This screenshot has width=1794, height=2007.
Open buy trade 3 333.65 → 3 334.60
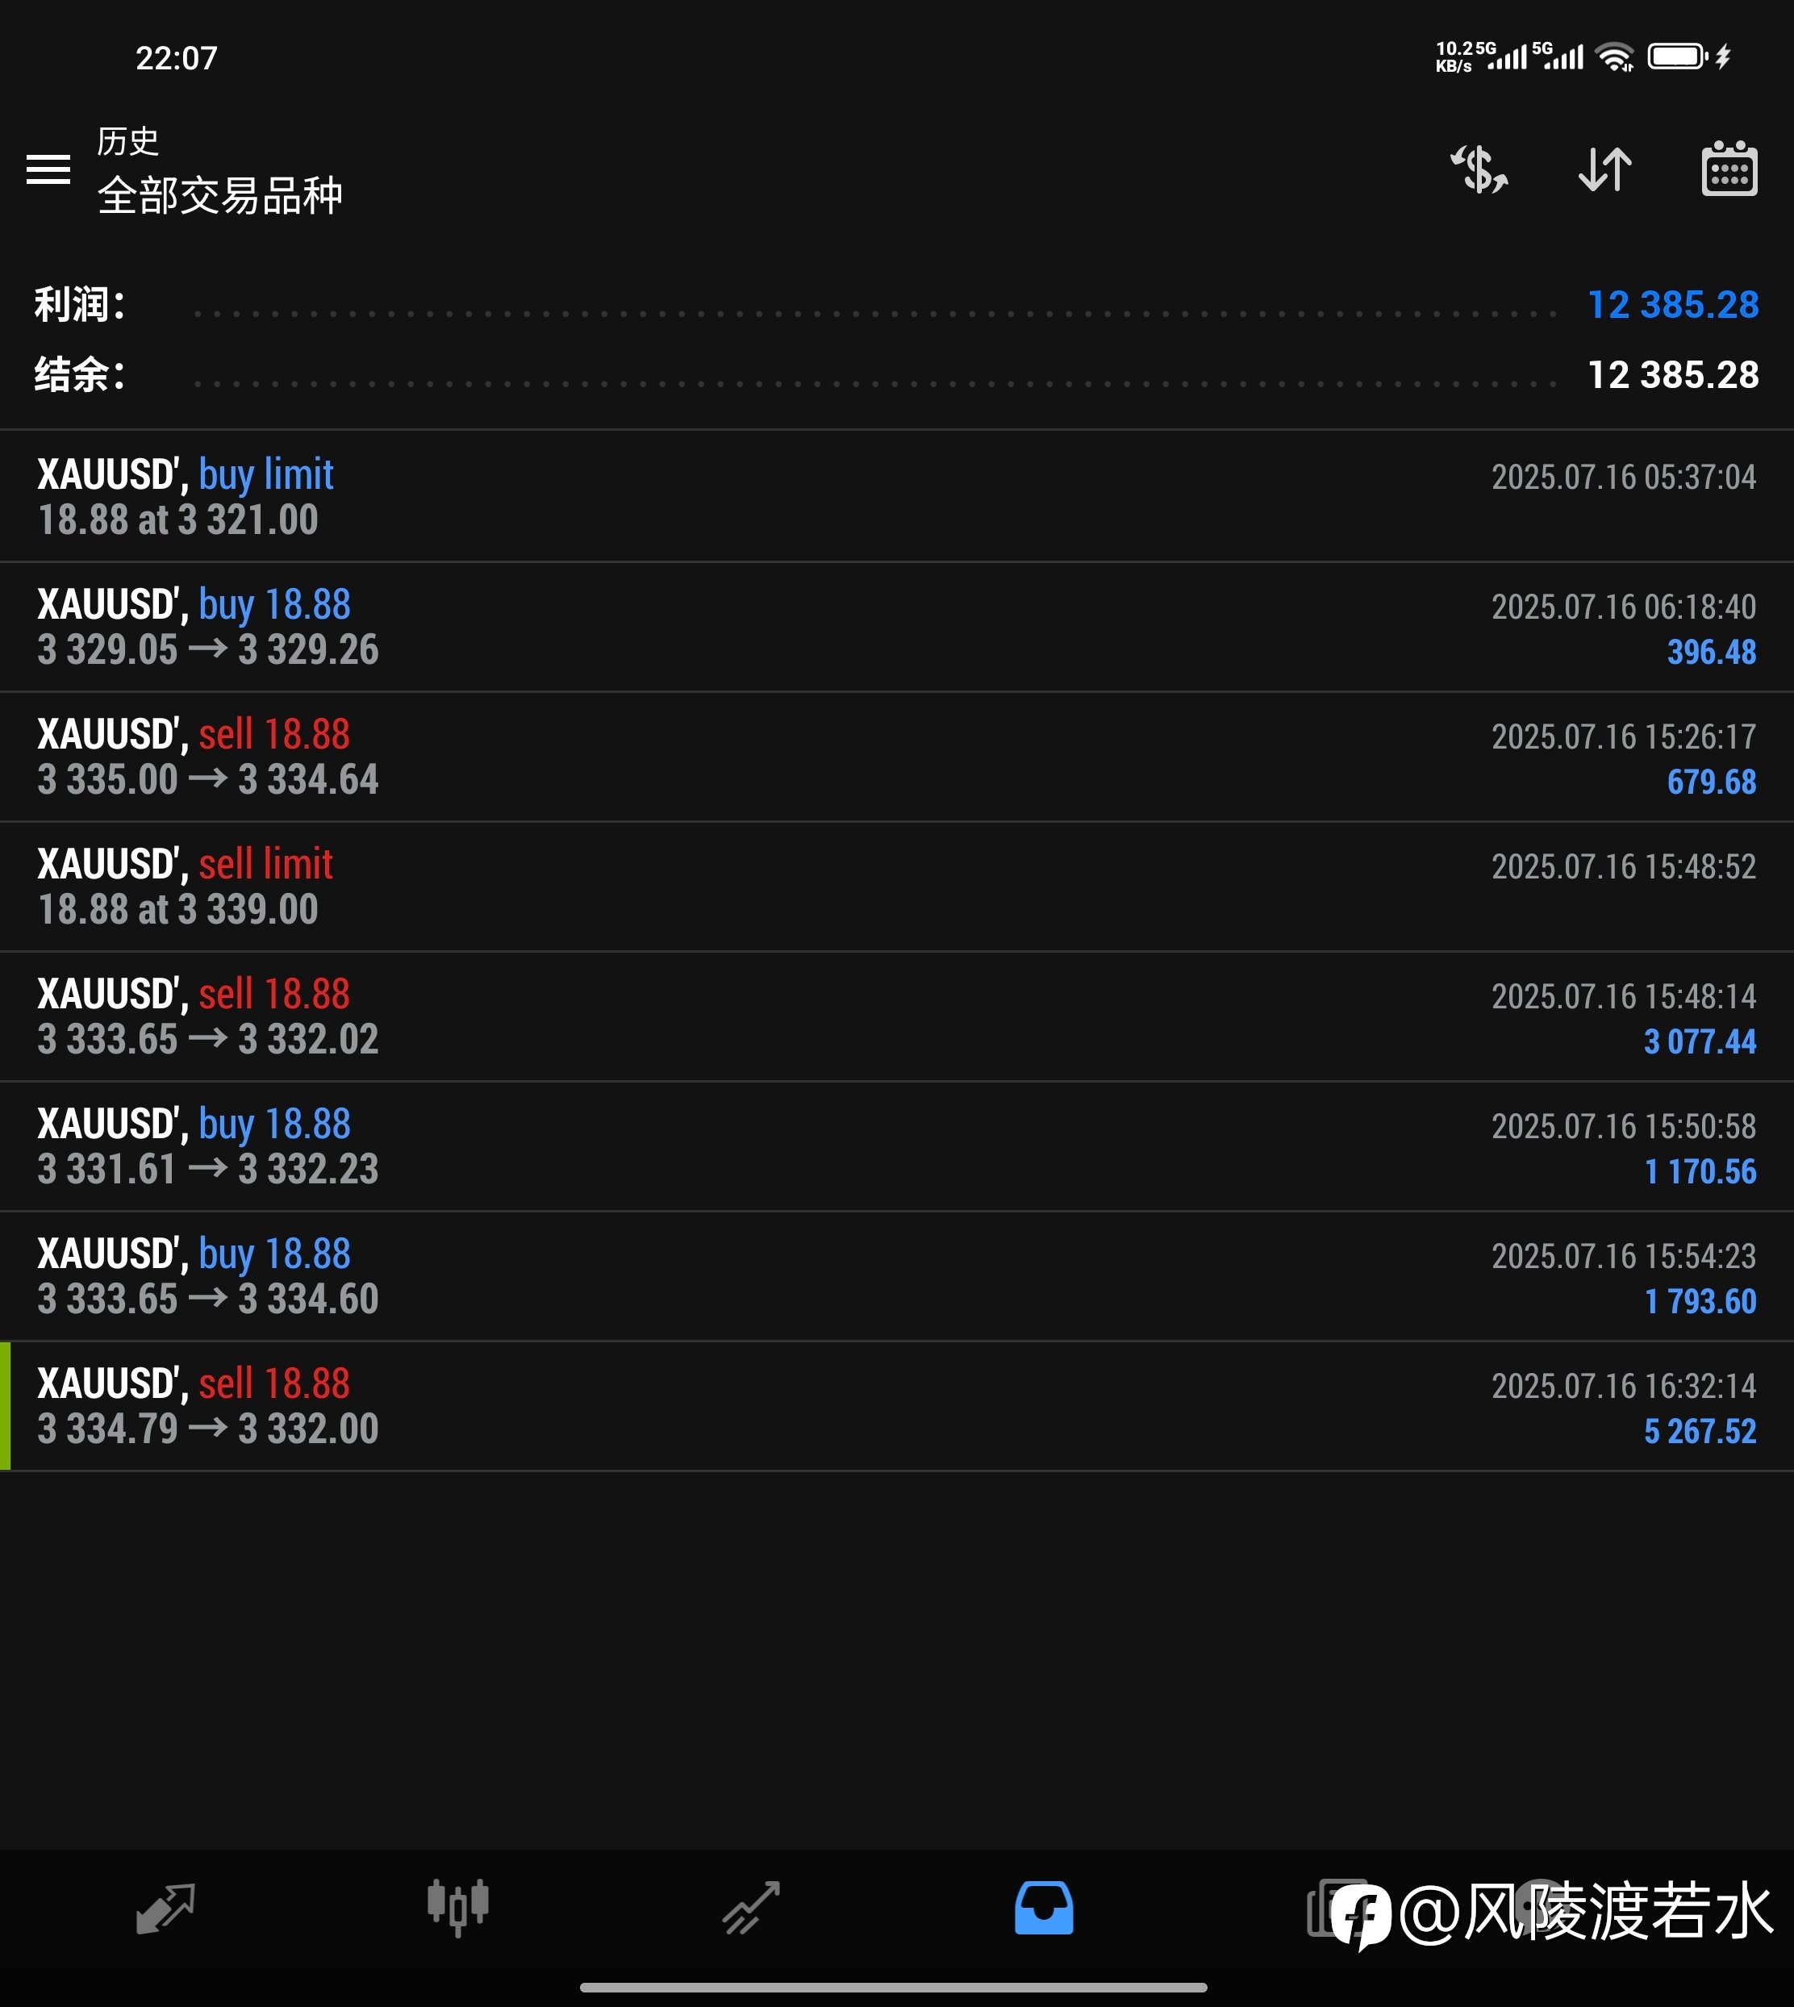897,1276
